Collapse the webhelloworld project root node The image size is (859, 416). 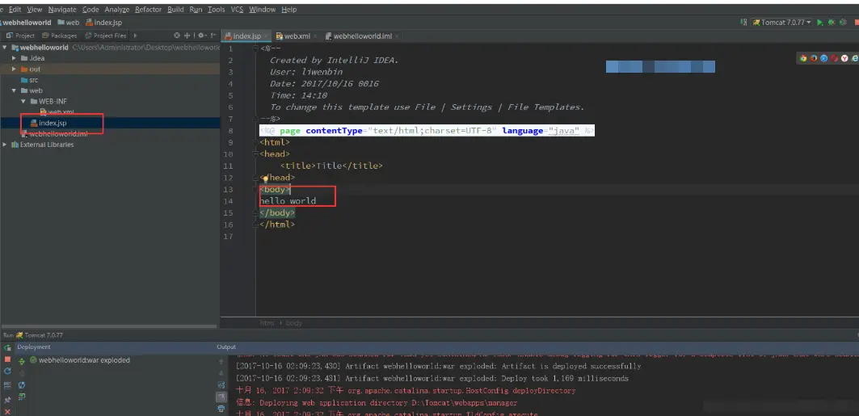point(4,48)
